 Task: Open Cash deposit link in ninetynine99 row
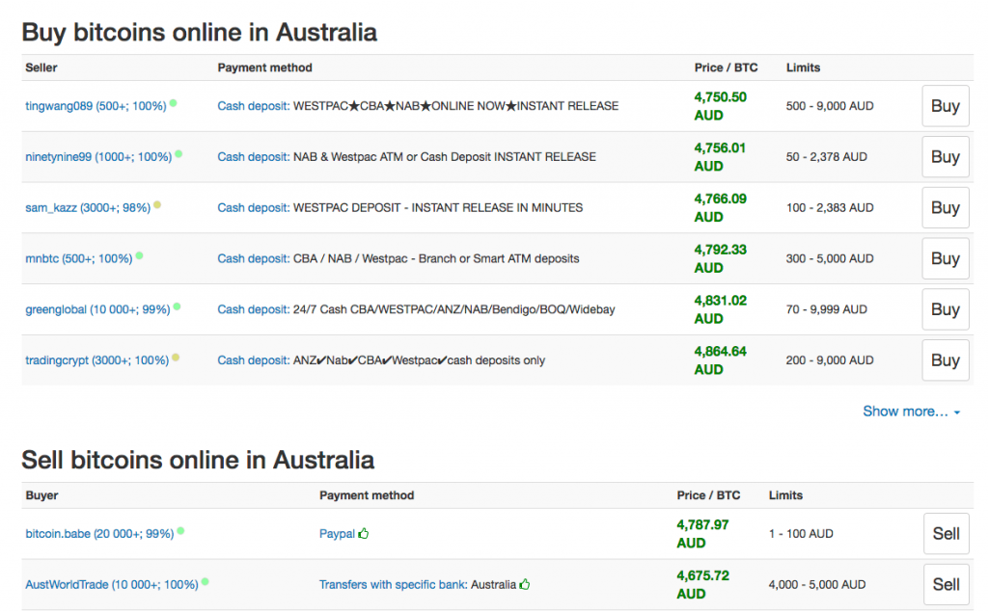pyautogui.click(x=253, y=157)
